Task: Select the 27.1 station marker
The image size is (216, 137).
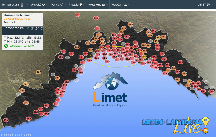Action: (x=41, y=109)
